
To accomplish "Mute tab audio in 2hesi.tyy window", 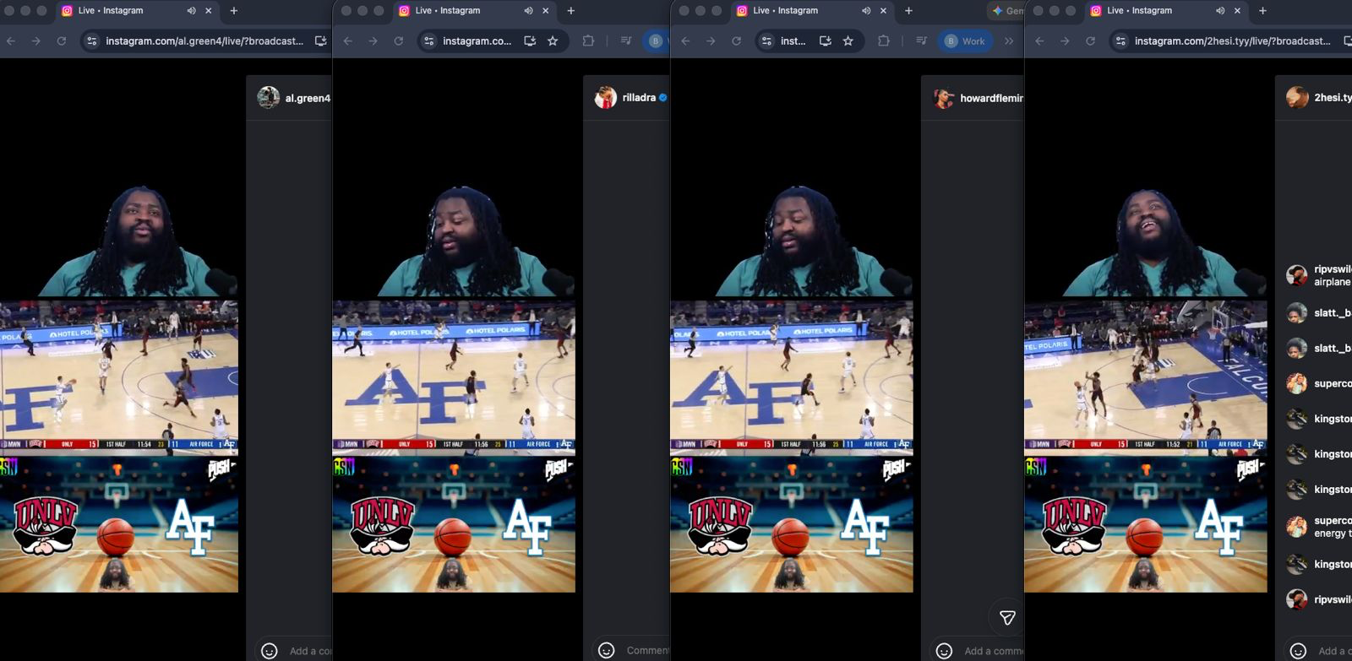I will [x=1220, y=11].
